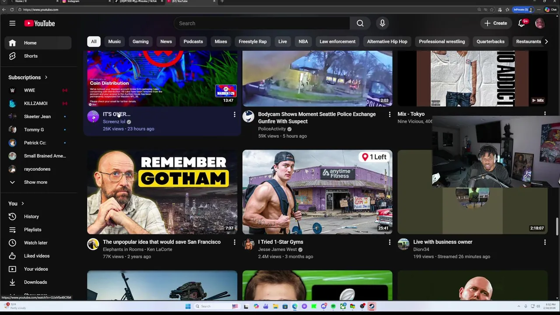Screen dimensions: 560x315
Task: Open the account avatar menu
Action: tap(540, 23)
